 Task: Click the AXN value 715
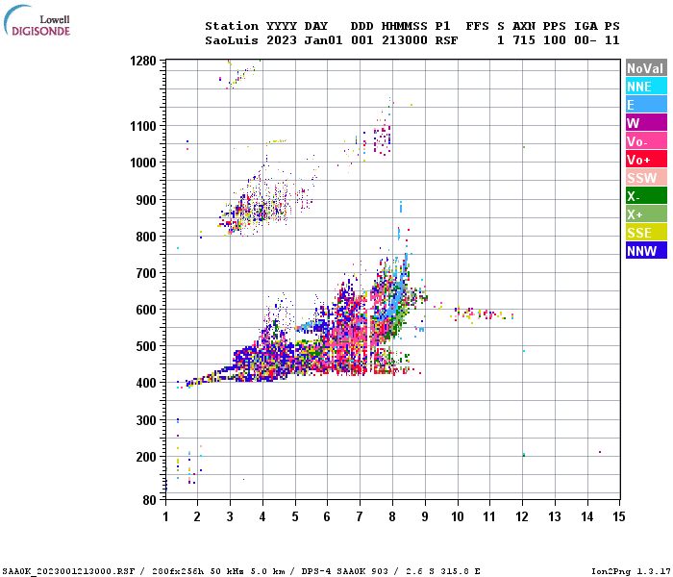pyautogui.click(x=524, y=40)
